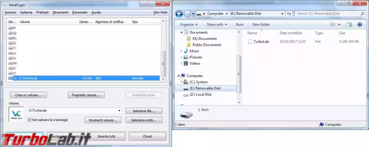Open the Organize dropdown menu
Image resolution: width=369 pixels, height=147 pixels.
(189, 24)
